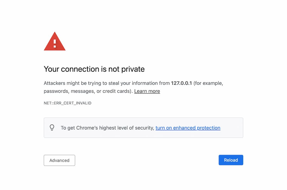Viewport: 287px width, 190px height.
Task: Click the bold 127.0.0.1 address text
Action: 181,83
